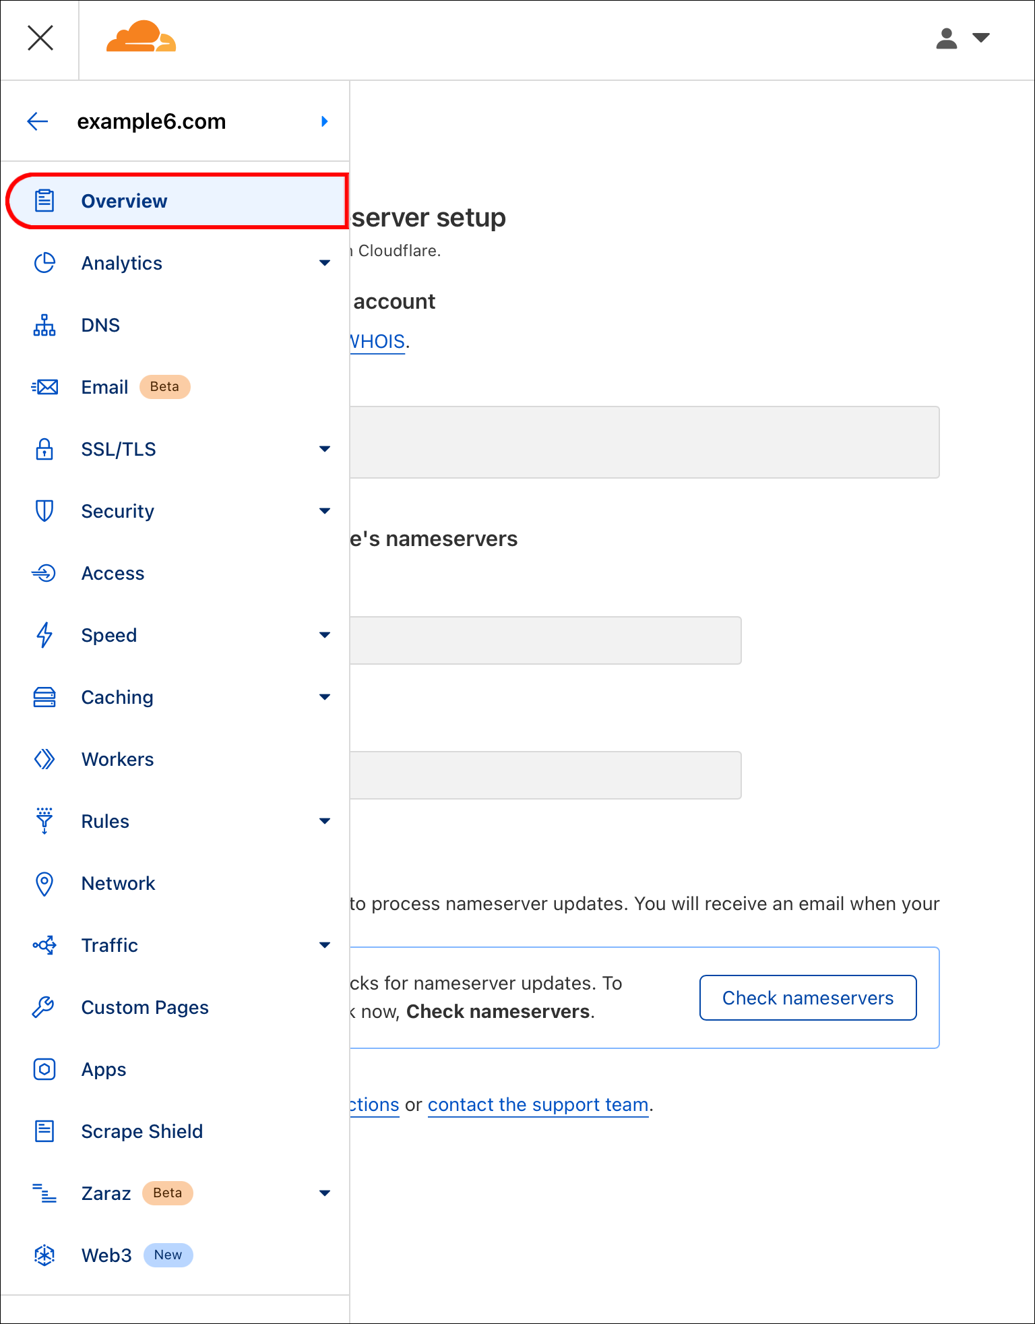Click the DNS network icon in sidebar

(44, 325)
